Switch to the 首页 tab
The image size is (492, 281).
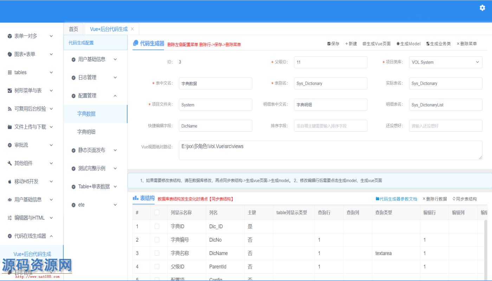(x=73, y=29)
